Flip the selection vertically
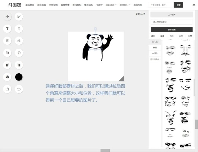 (19, 53)
